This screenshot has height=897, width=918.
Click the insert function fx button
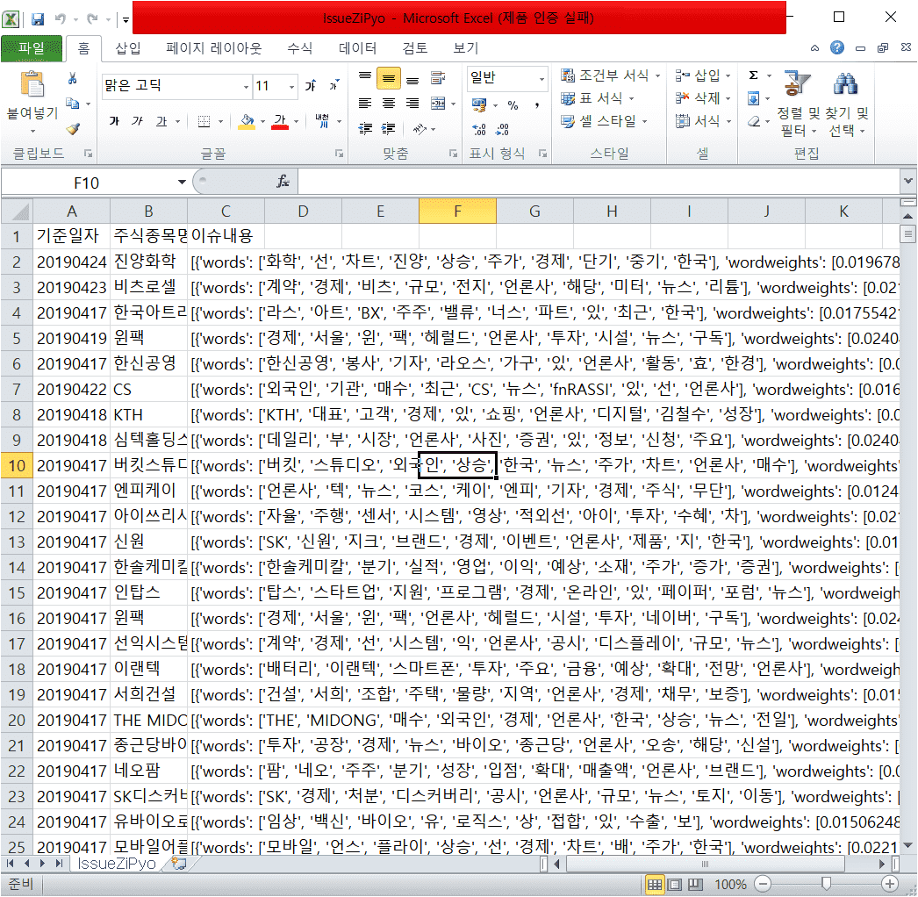[x=283, y=182]
